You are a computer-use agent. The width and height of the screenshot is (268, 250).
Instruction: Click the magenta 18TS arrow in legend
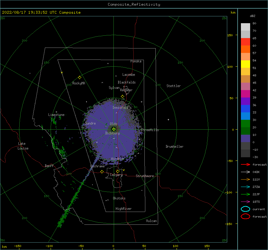click(245, 202)
